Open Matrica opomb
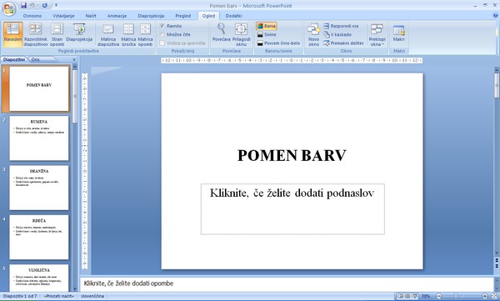 [145, 34]
